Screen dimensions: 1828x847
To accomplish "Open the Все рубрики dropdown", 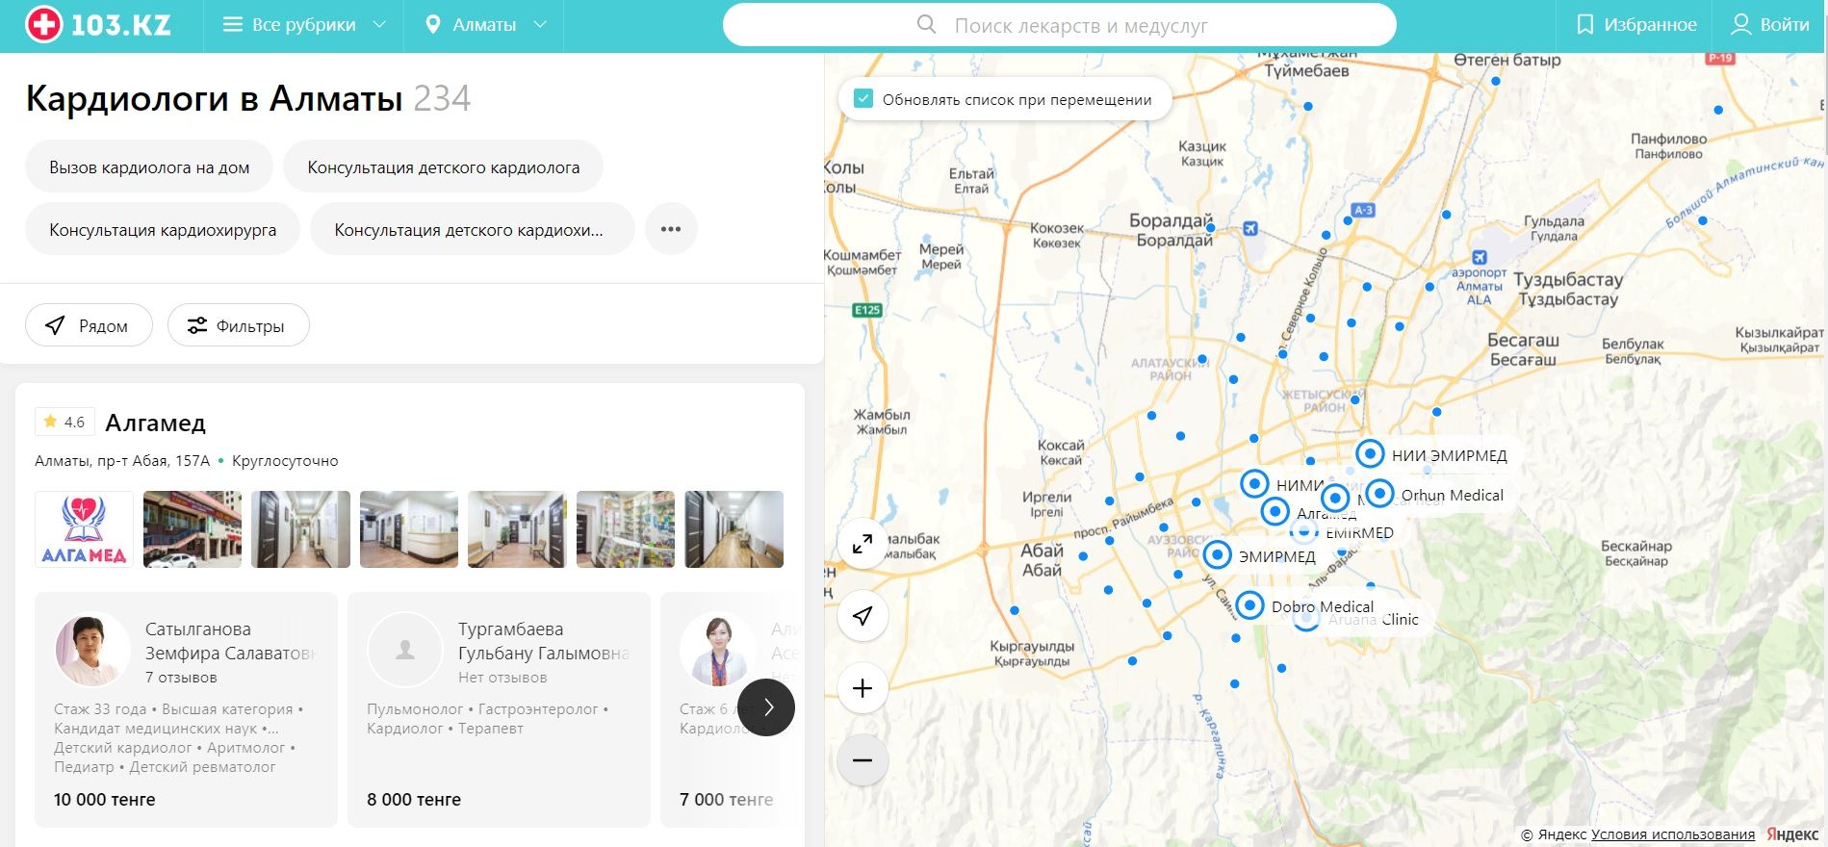I will (x=303, y=25).
